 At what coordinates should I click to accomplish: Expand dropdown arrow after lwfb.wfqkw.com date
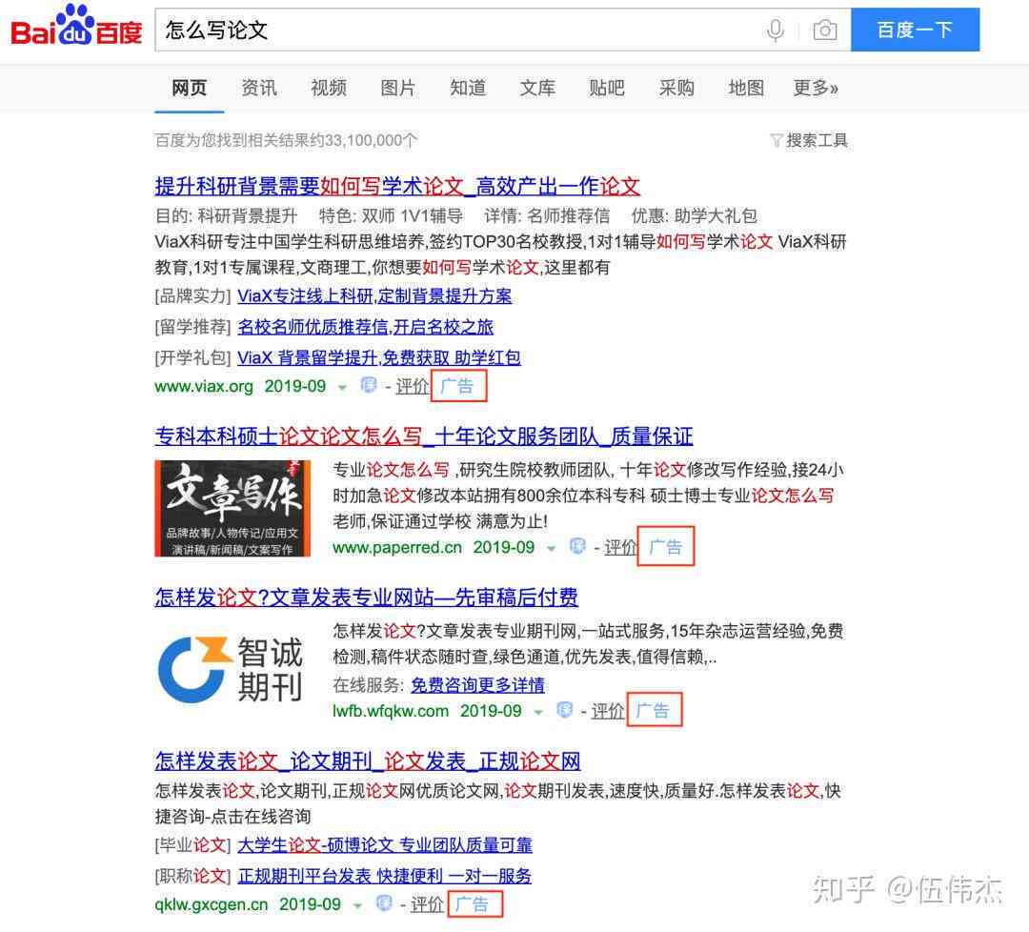click(x=538, y=712)
